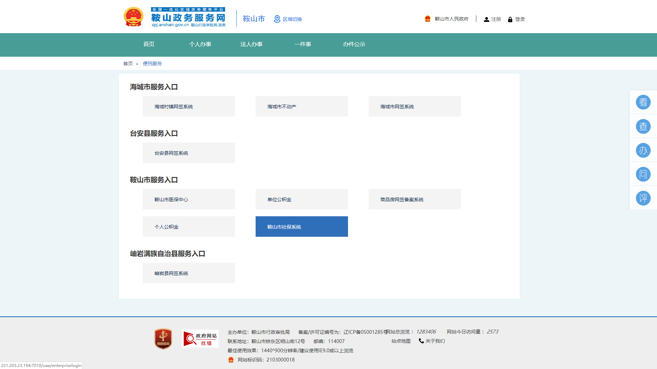Open the 单位公积金 service entry
The image size is (657, 369).
[301, 199]
